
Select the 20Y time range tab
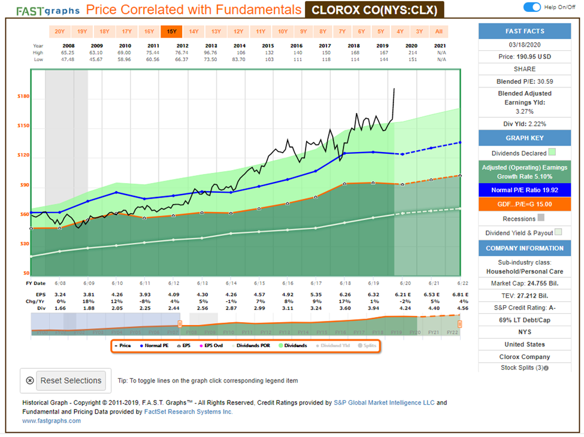pos(59,32)
